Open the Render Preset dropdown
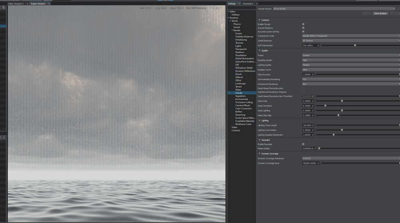This screenshot has width=400, height=223. [334, 9]
